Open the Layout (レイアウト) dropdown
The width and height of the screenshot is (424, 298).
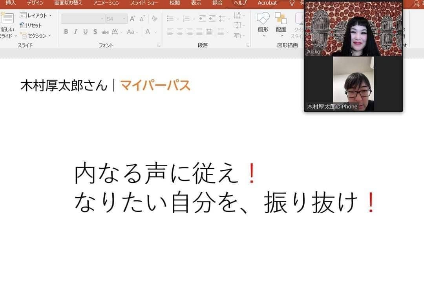pyautogui.click(x=36, y=15)
